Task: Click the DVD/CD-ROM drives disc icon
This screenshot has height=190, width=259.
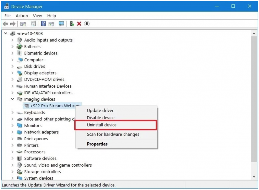Action: point(19,79)
